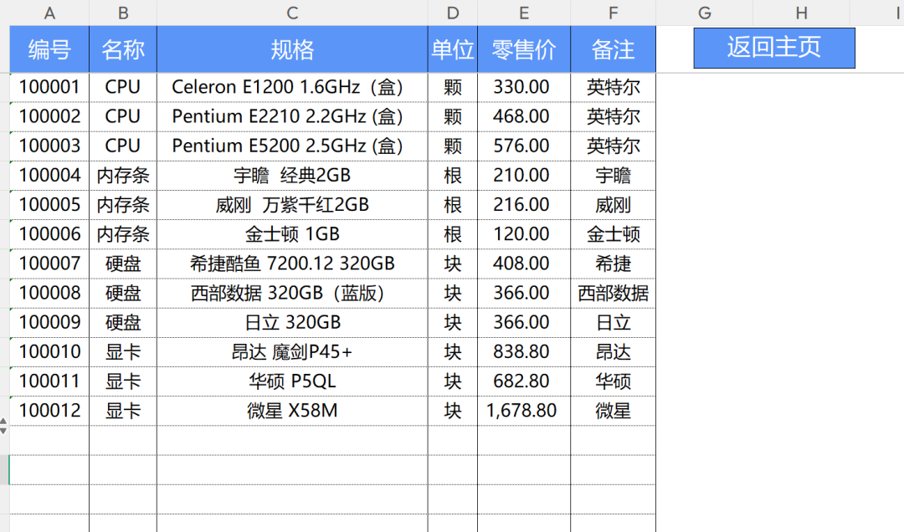This screenshot has width=904, height=532.
Task: Select the 日立 320GB cell
Action: [x=292, y=323]
